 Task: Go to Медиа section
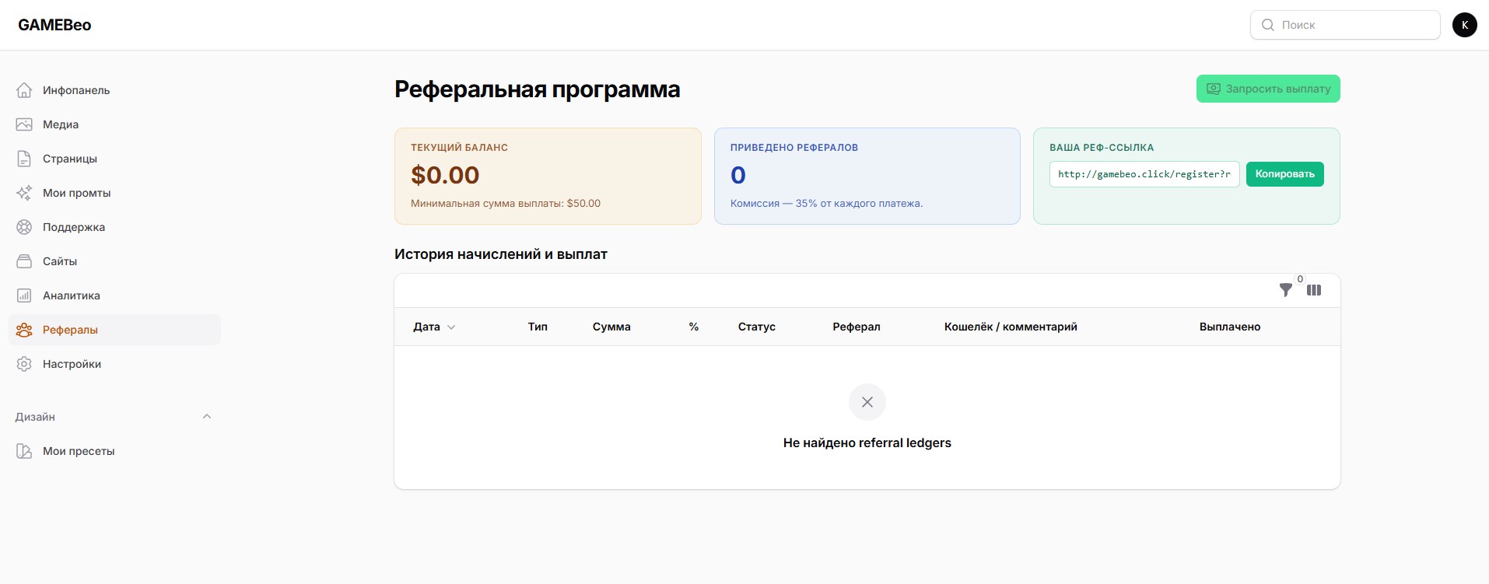(x=114, y=124)
